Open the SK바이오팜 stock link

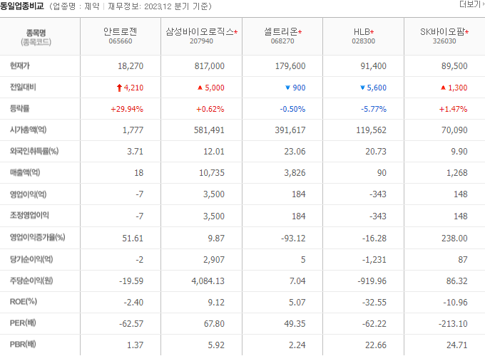pyautogui.click(x=442, y=32)
